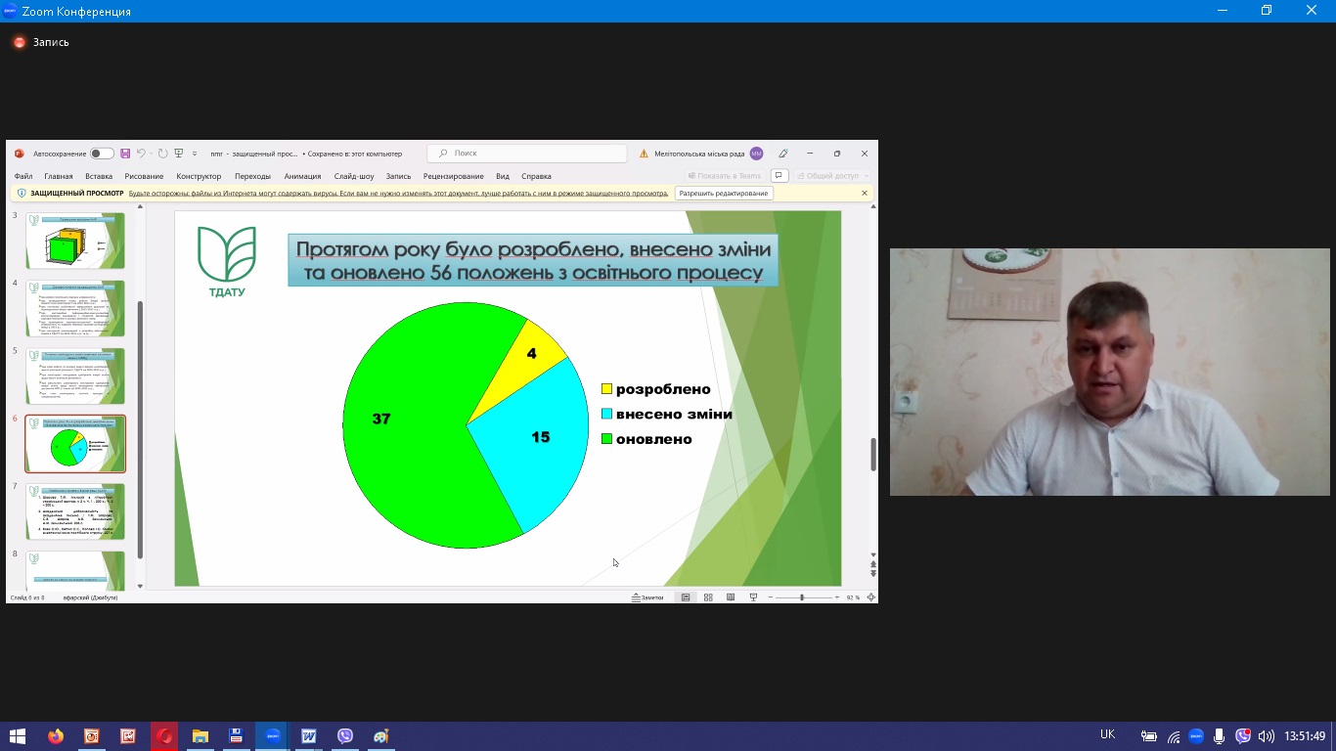Click the protected view info shield icon
The height and width of the screenshot is (751, 1336).
pyautogui.click(x=22, y=194)
